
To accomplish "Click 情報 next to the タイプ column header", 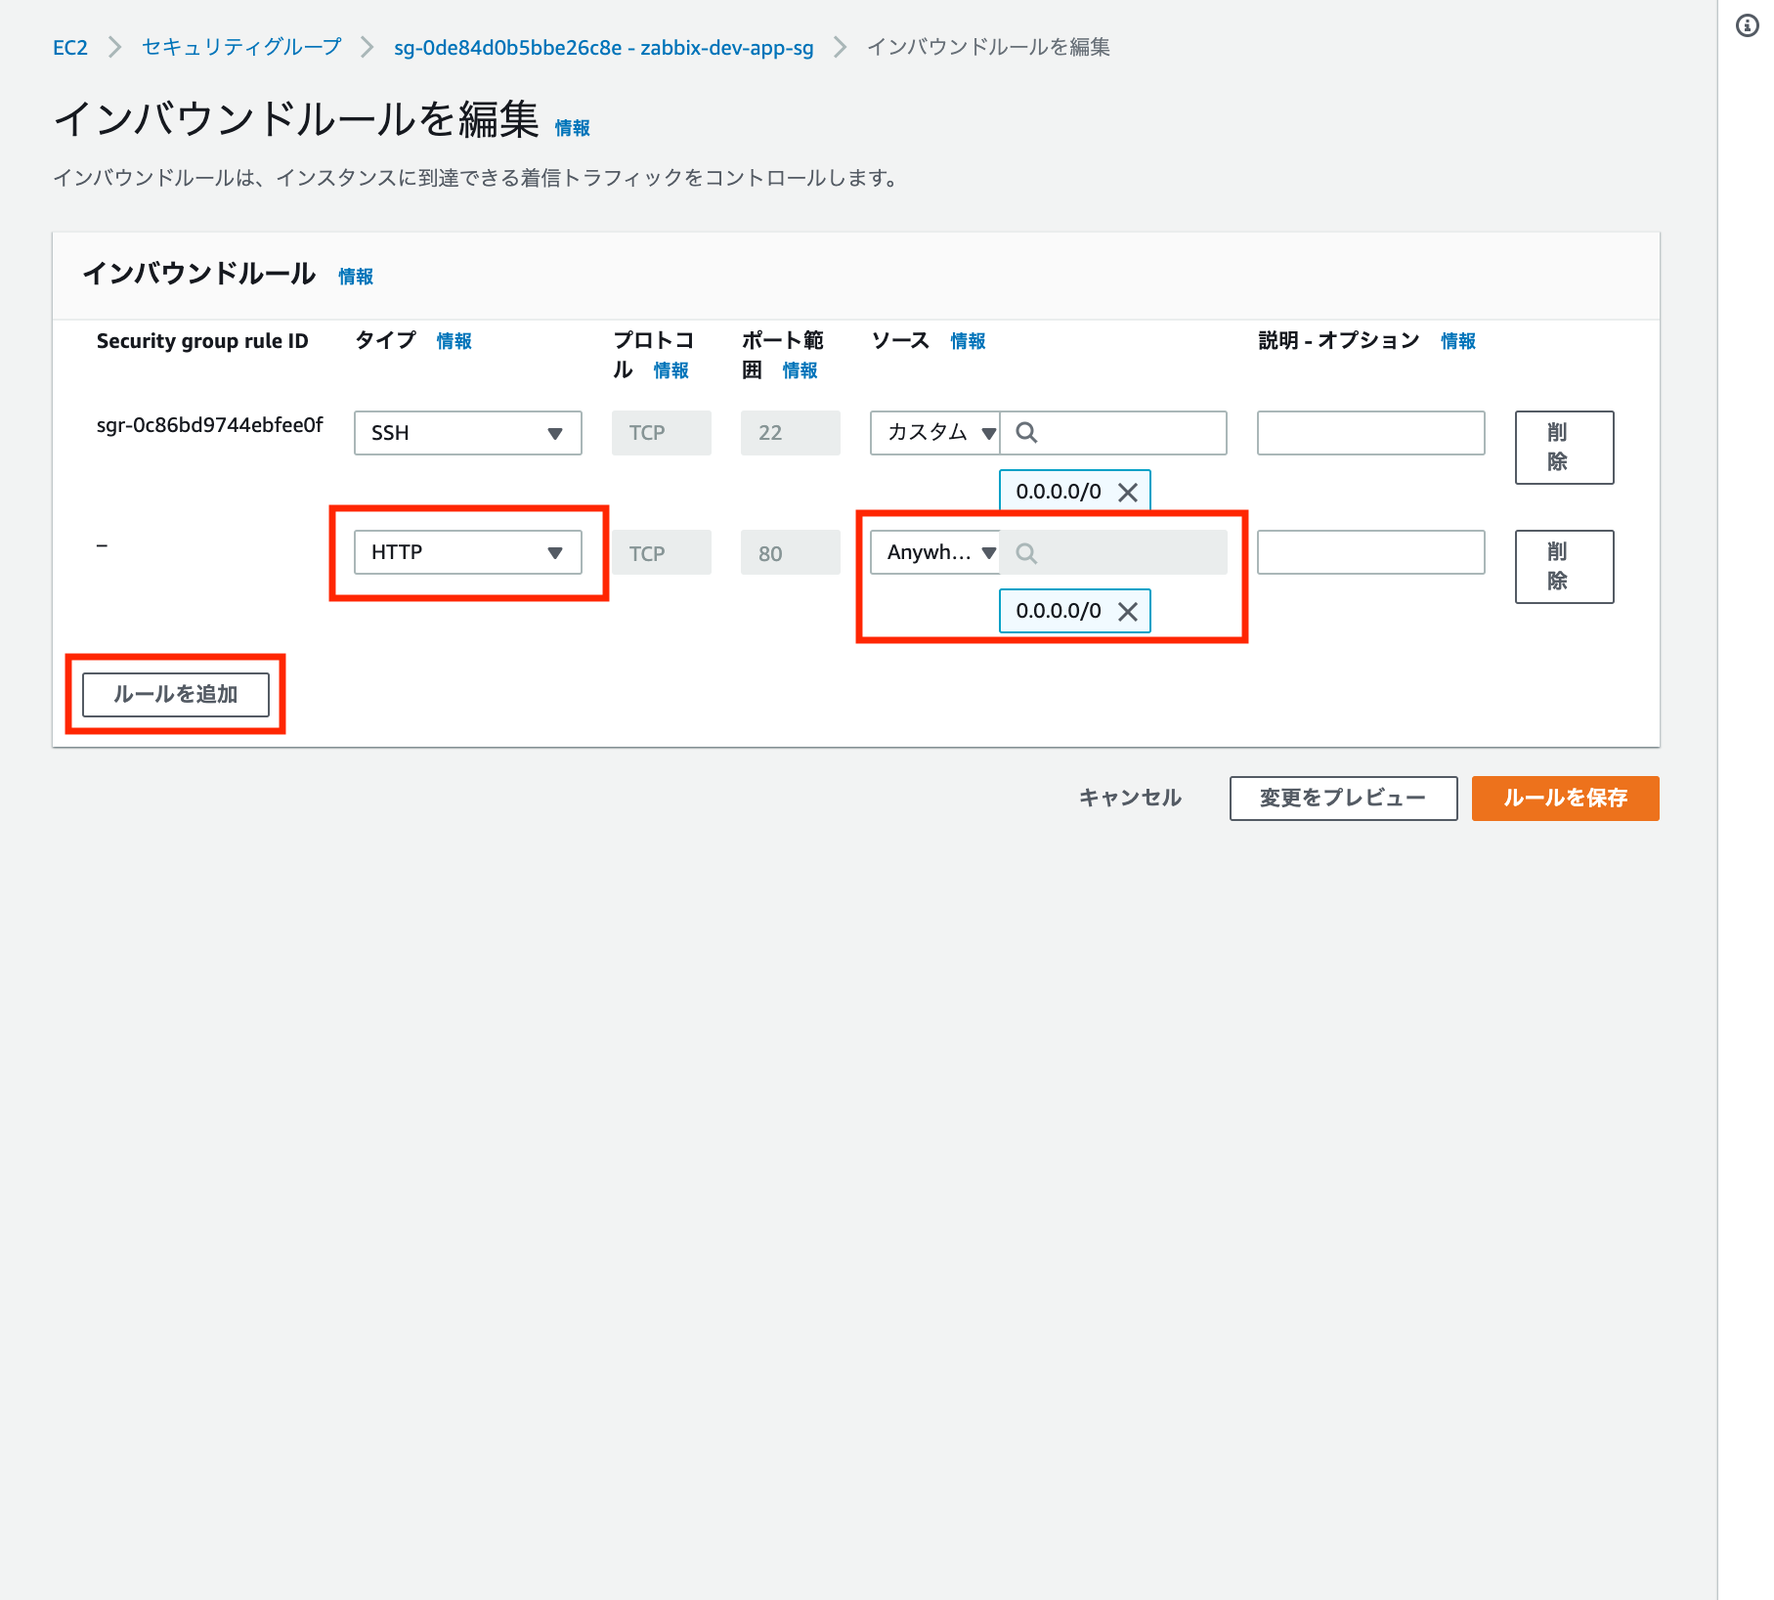I will (x=454, y=341).
